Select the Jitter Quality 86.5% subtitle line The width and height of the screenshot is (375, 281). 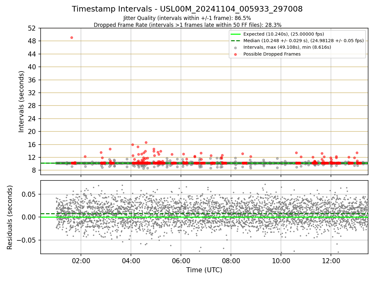[187, 18]
